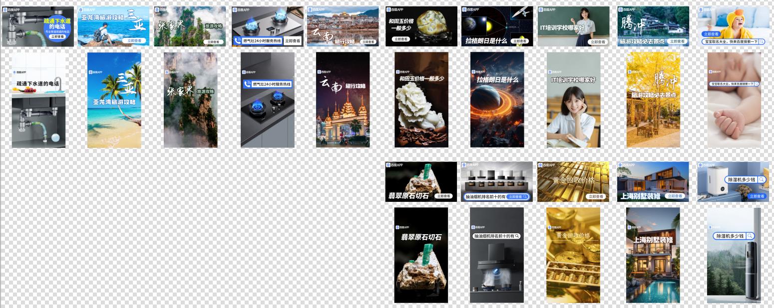774x308 pixels.
Task: Click 立即查看 on landscape 上海别墅装修 banner
Action: (x=675, y=196)
